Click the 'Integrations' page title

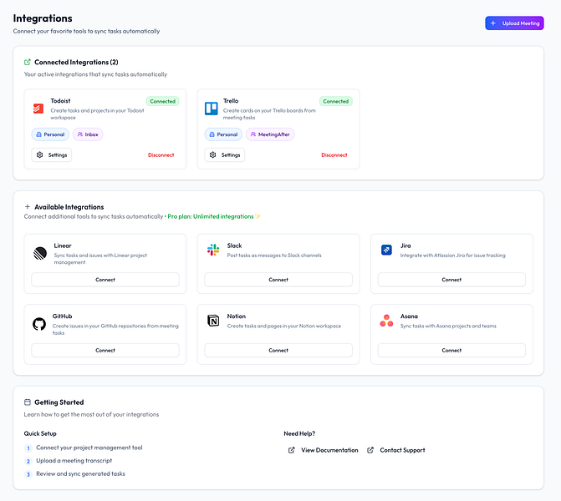43,18
